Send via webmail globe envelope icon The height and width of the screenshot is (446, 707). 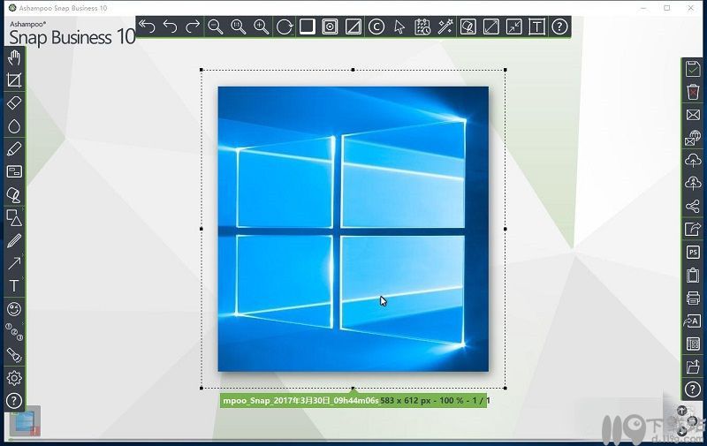pos(693,138)
